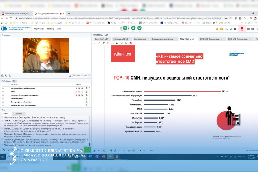Open Telegram from the taskbar
Image resolution: width=258 pixels, height=172 pixels.
click(110, 156)
